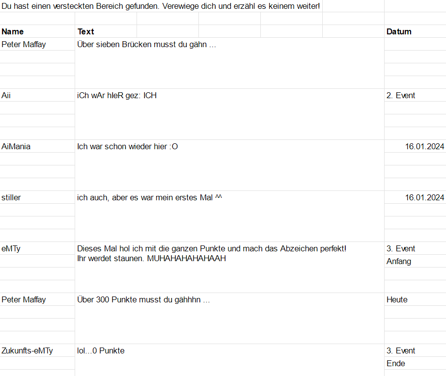Click the 'Über 300 Punkte' text cell

point(229,318)
